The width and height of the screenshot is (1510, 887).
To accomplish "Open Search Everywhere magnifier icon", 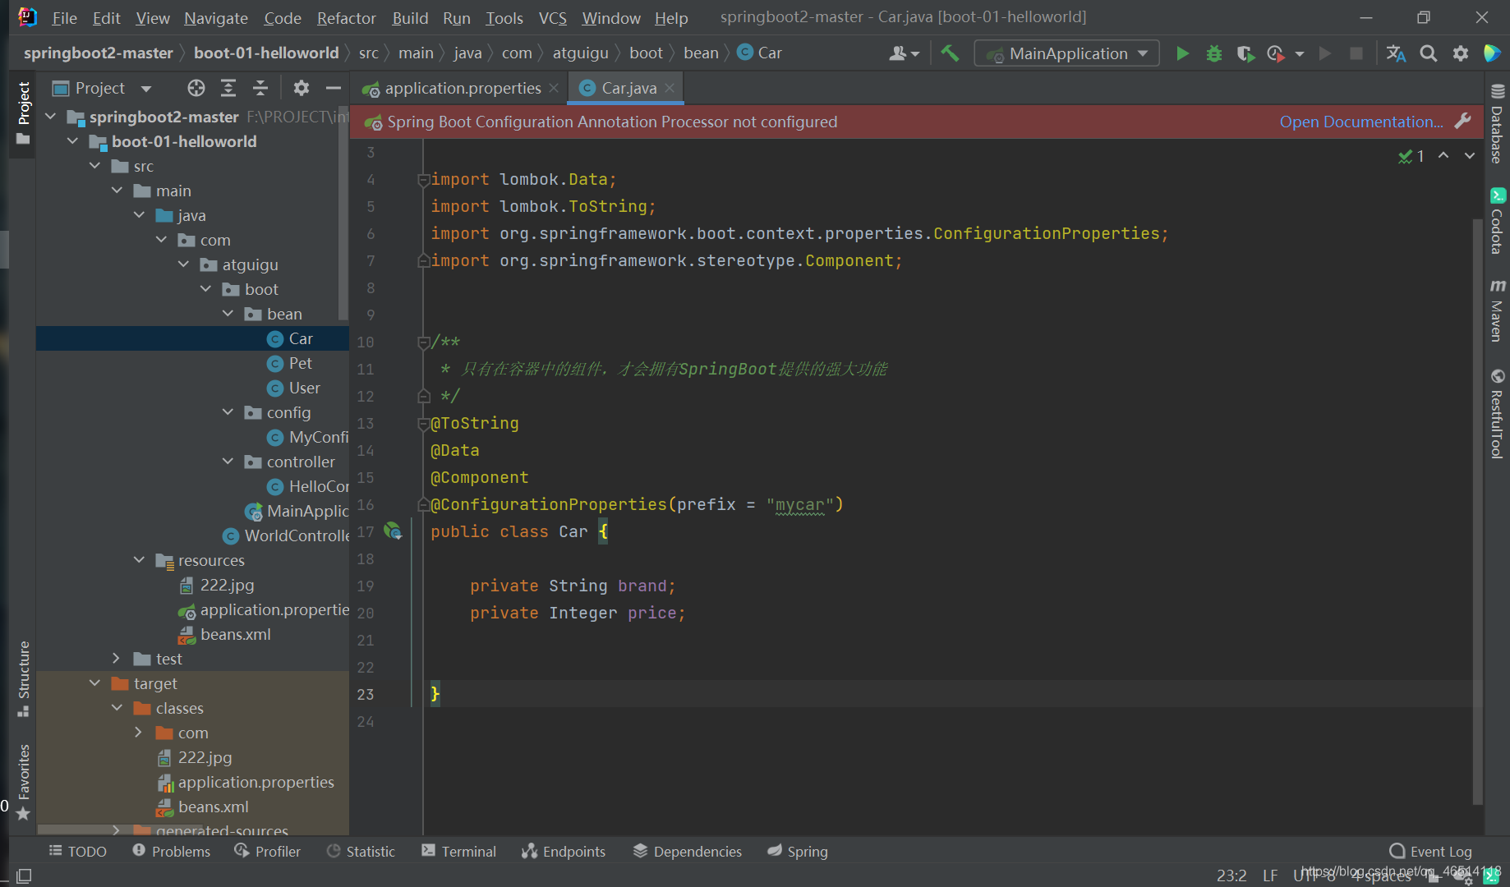I will pyautogui.click(x=1429, y=53).
